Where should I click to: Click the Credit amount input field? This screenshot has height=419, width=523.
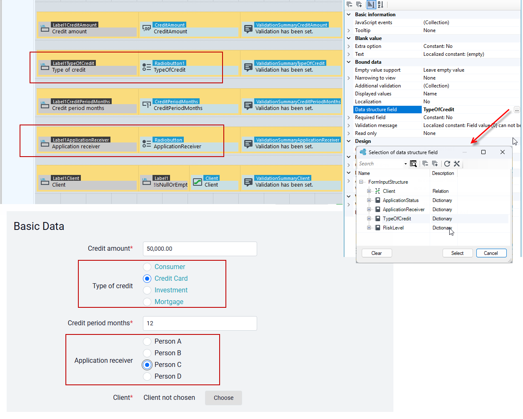200,249
